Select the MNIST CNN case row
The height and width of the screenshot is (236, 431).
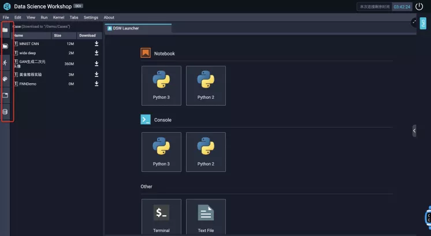57,44
